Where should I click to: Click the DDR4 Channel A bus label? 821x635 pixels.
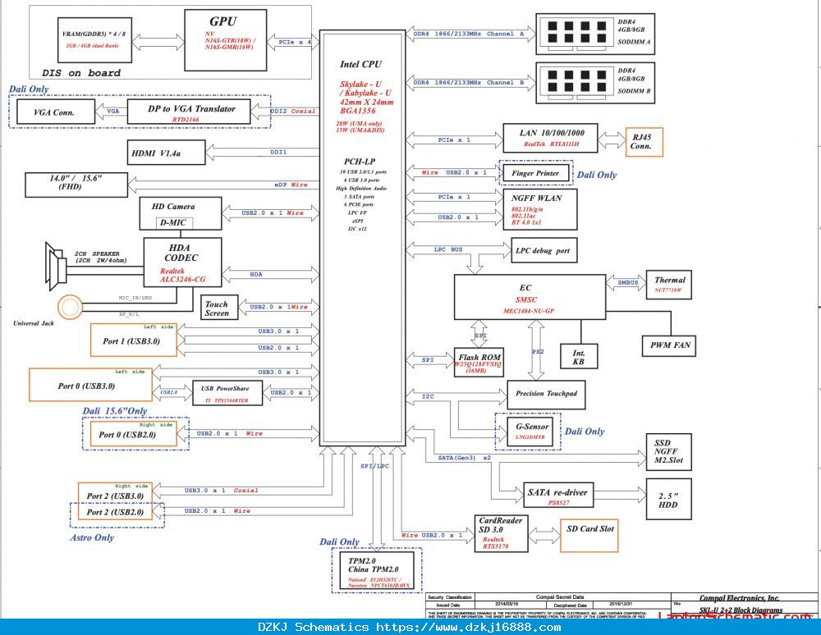tap(468, 34)
